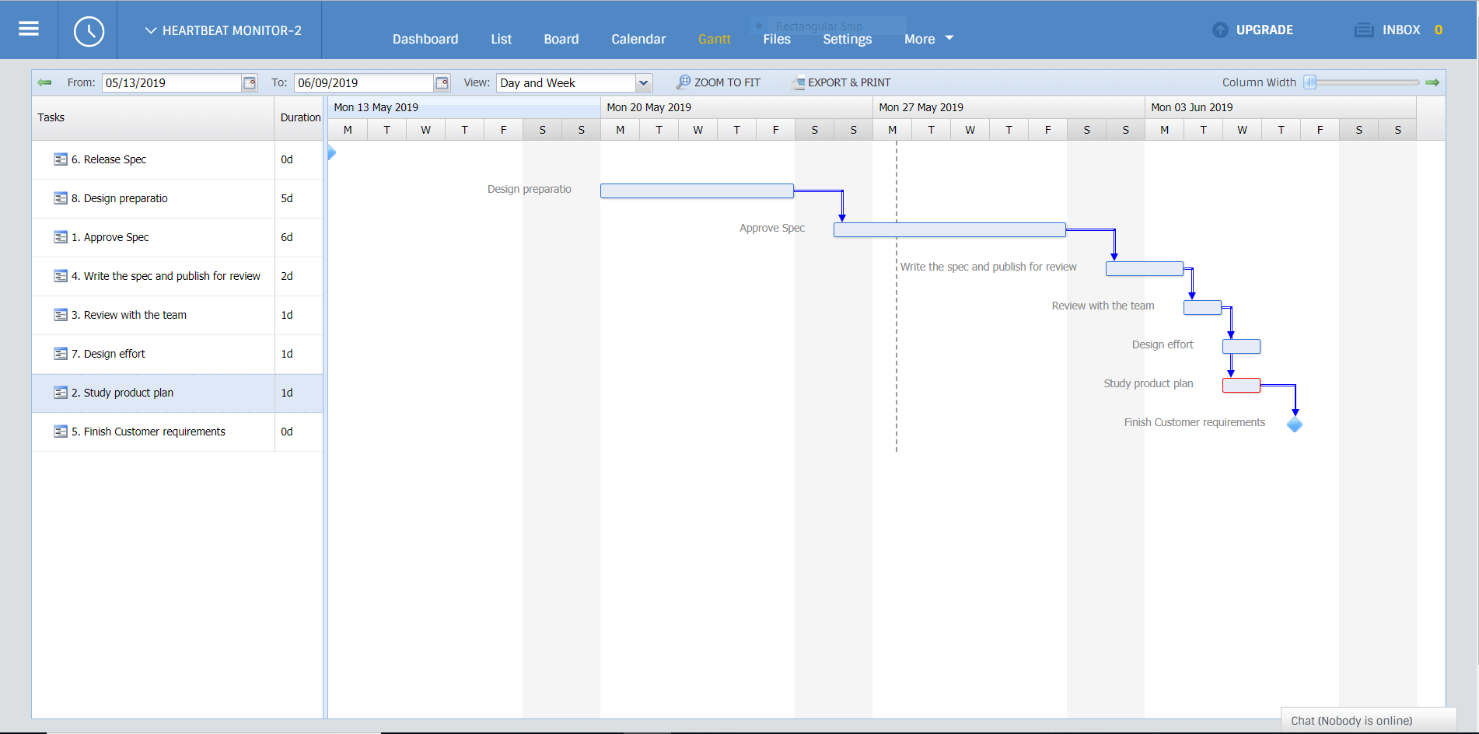Image resolution: width=1479 pixels, height=734 pixels.
Task: Click the Write the spec Gantt bar
Action: (x=1145, y=269)
